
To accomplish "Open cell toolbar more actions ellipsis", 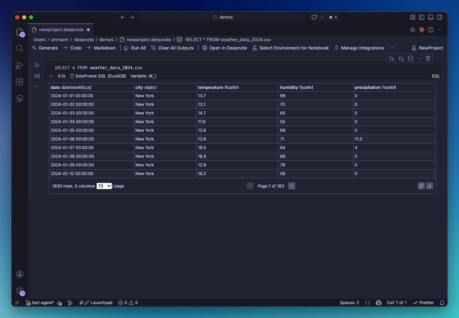I will click(x=419, y=58).
